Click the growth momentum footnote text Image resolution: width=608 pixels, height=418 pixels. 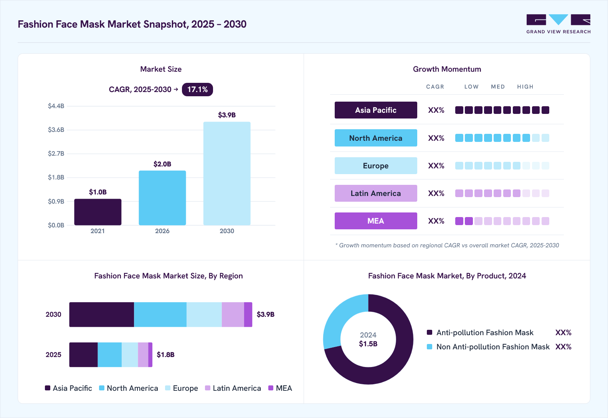click(447, 245)
